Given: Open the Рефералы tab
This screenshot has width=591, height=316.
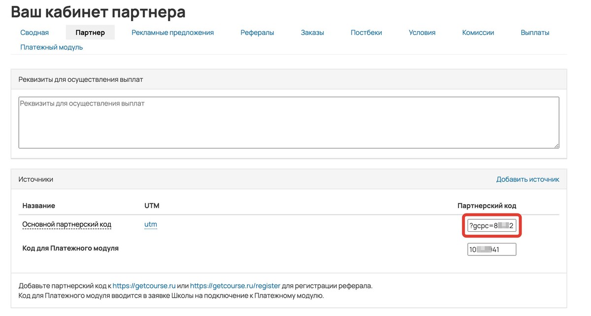Looking at the screenshot, I should (x=257, y=33).
